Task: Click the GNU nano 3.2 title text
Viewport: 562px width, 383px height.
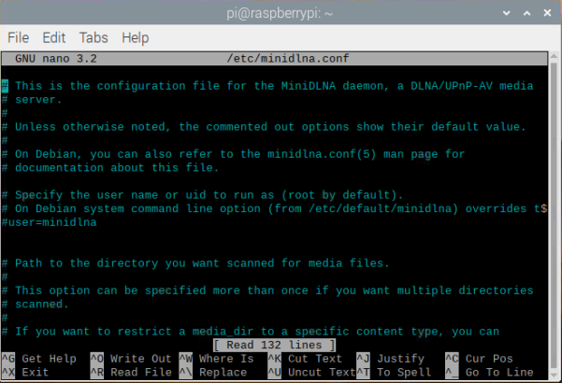Action: pos(56,58)
